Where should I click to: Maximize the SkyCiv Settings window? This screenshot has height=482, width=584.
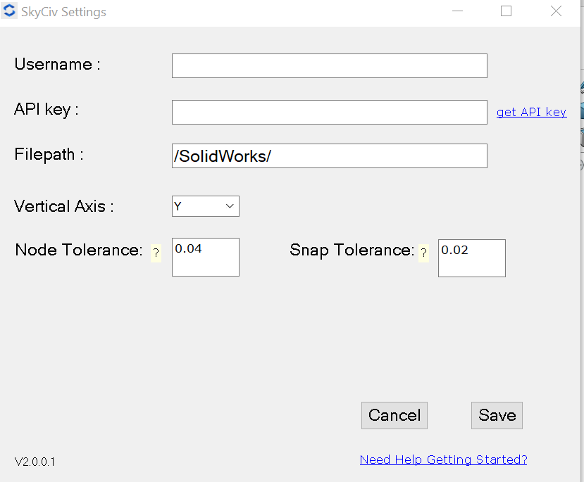(x=506, y=11)
